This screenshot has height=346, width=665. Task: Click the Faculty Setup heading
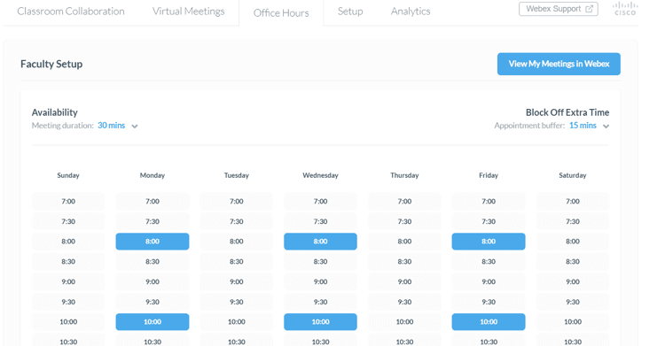click(51, 64)
